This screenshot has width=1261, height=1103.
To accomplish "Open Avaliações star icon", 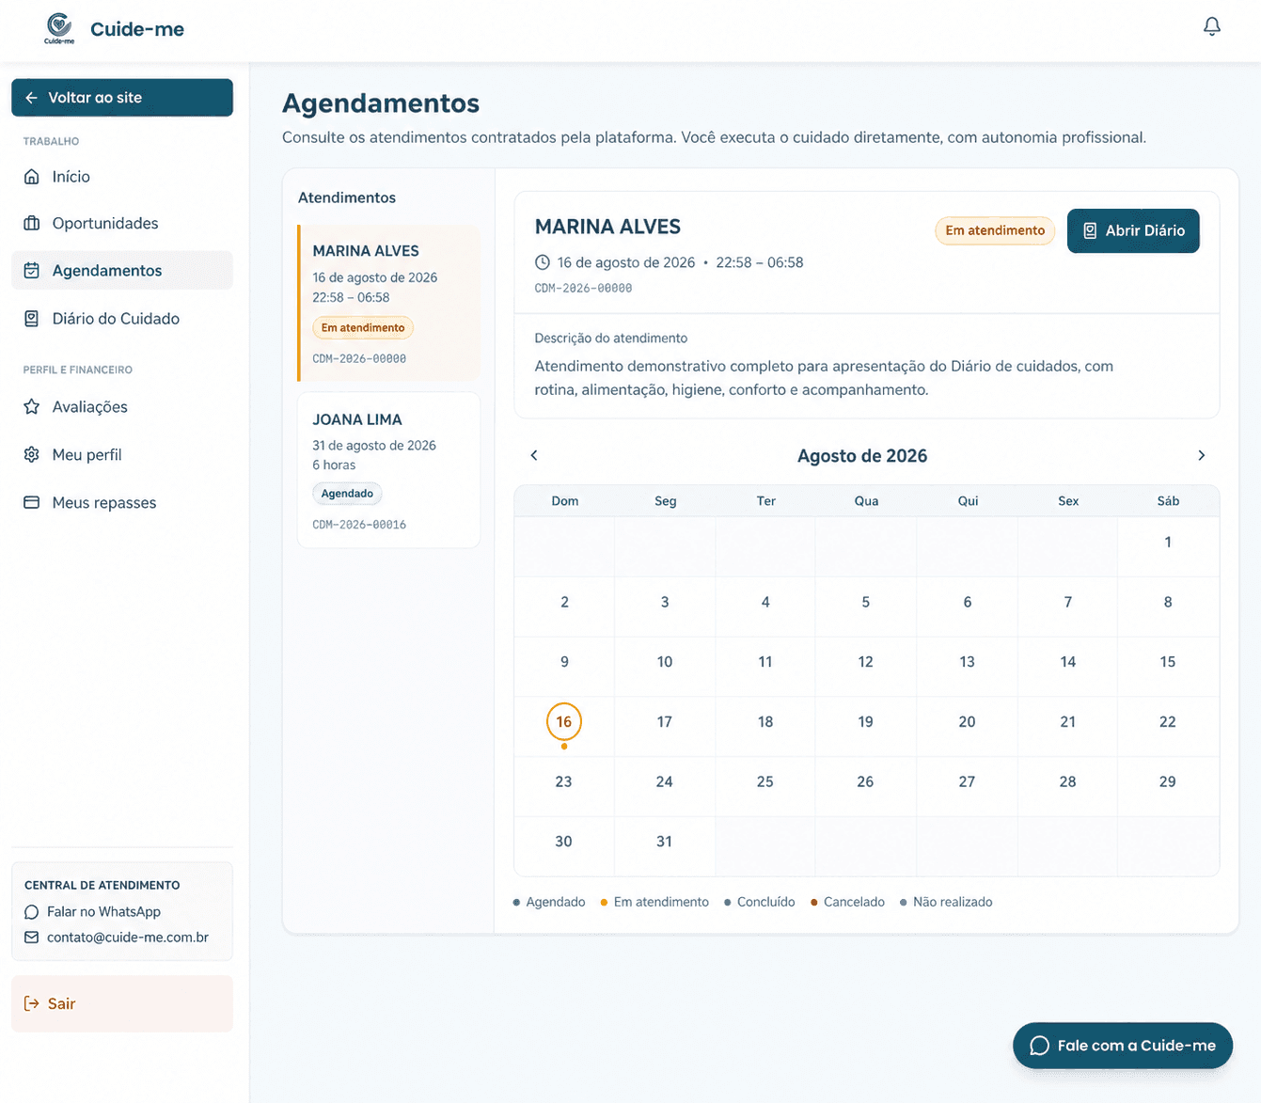I will point(32,407).
